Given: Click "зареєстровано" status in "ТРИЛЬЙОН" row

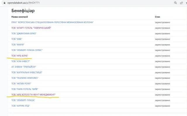Looking at the screenshot, I should [x=162, y=67].
